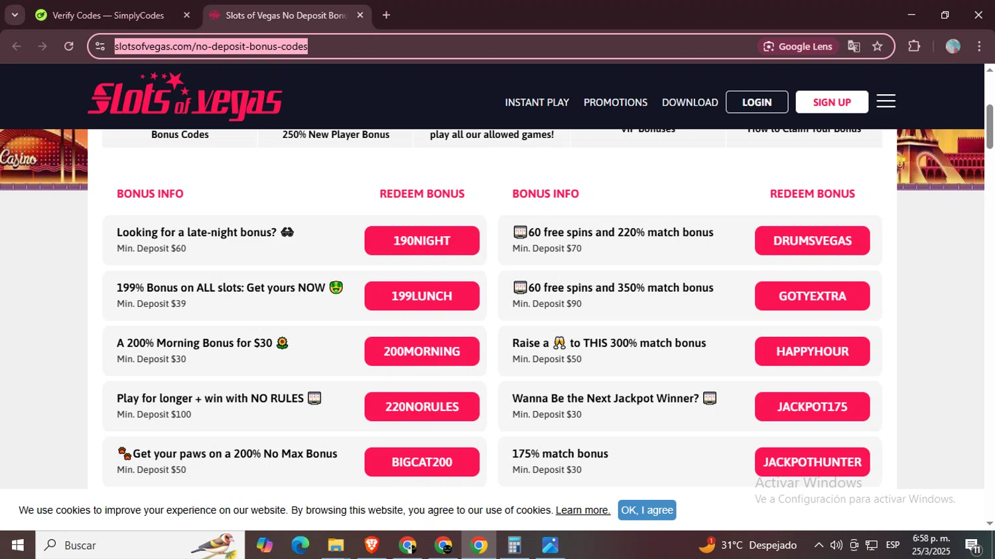The width and height of the screenshot is (995, 559).
Task: Reload the current page
Action: [69, 46]
